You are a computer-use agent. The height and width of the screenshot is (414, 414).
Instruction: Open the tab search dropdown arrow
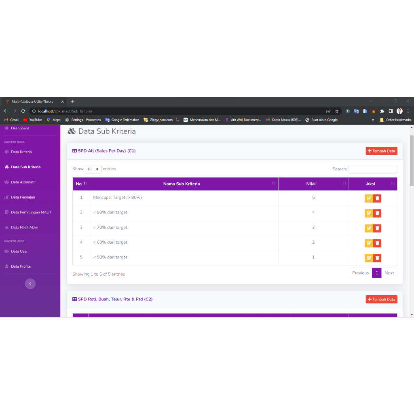click(371, 101)
